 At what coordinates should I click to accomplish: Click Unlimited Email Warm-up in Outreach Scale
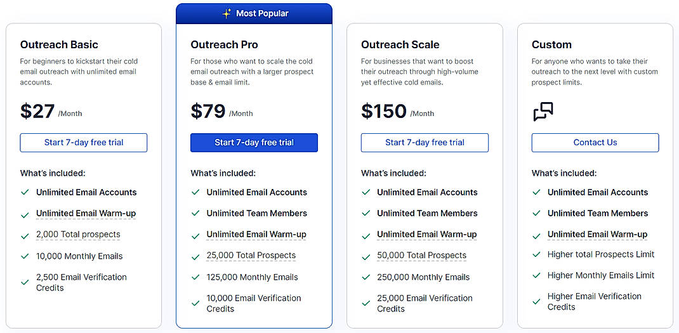click(426, 235)
